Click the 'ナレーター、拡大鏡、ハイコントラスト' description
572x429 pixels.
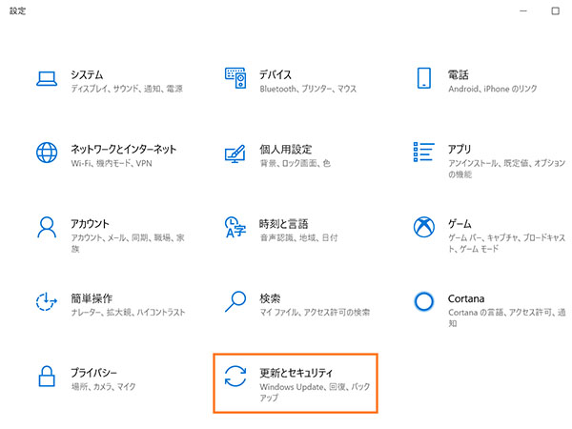pyautogui.click(x=128, y=313)
